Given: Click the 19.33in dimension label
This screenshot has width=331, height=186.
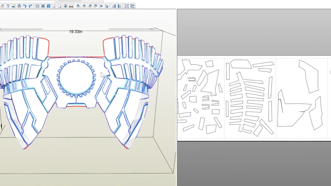Looking at the screenshot, I should (x=76, y=32).
